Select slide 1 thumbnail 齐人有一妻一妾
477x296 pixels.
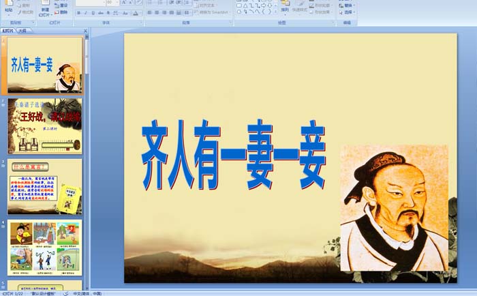coord(45,65)
